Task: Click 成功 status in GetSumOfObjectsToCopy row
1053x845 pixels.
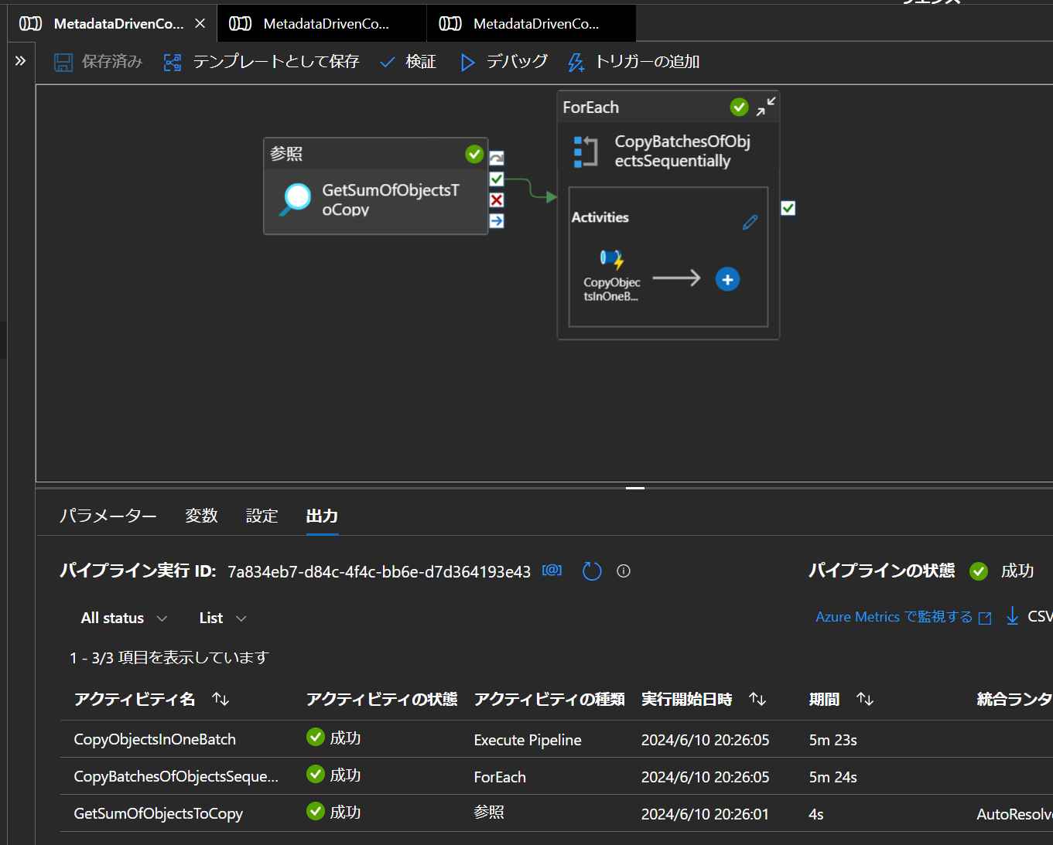Action: 333,813
